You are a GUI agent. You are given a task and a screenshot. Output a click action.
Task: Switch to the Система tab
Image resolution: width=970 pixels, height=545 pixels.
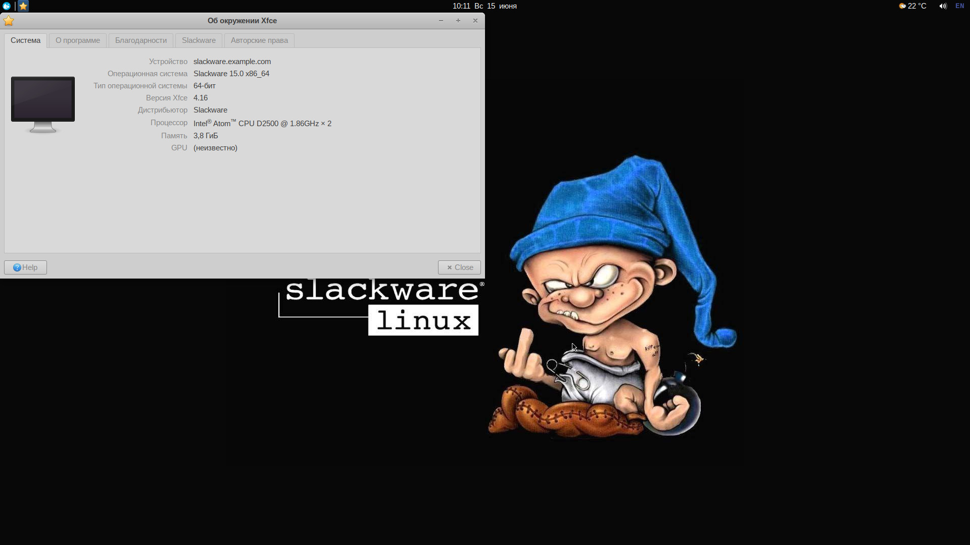point(26,40)
